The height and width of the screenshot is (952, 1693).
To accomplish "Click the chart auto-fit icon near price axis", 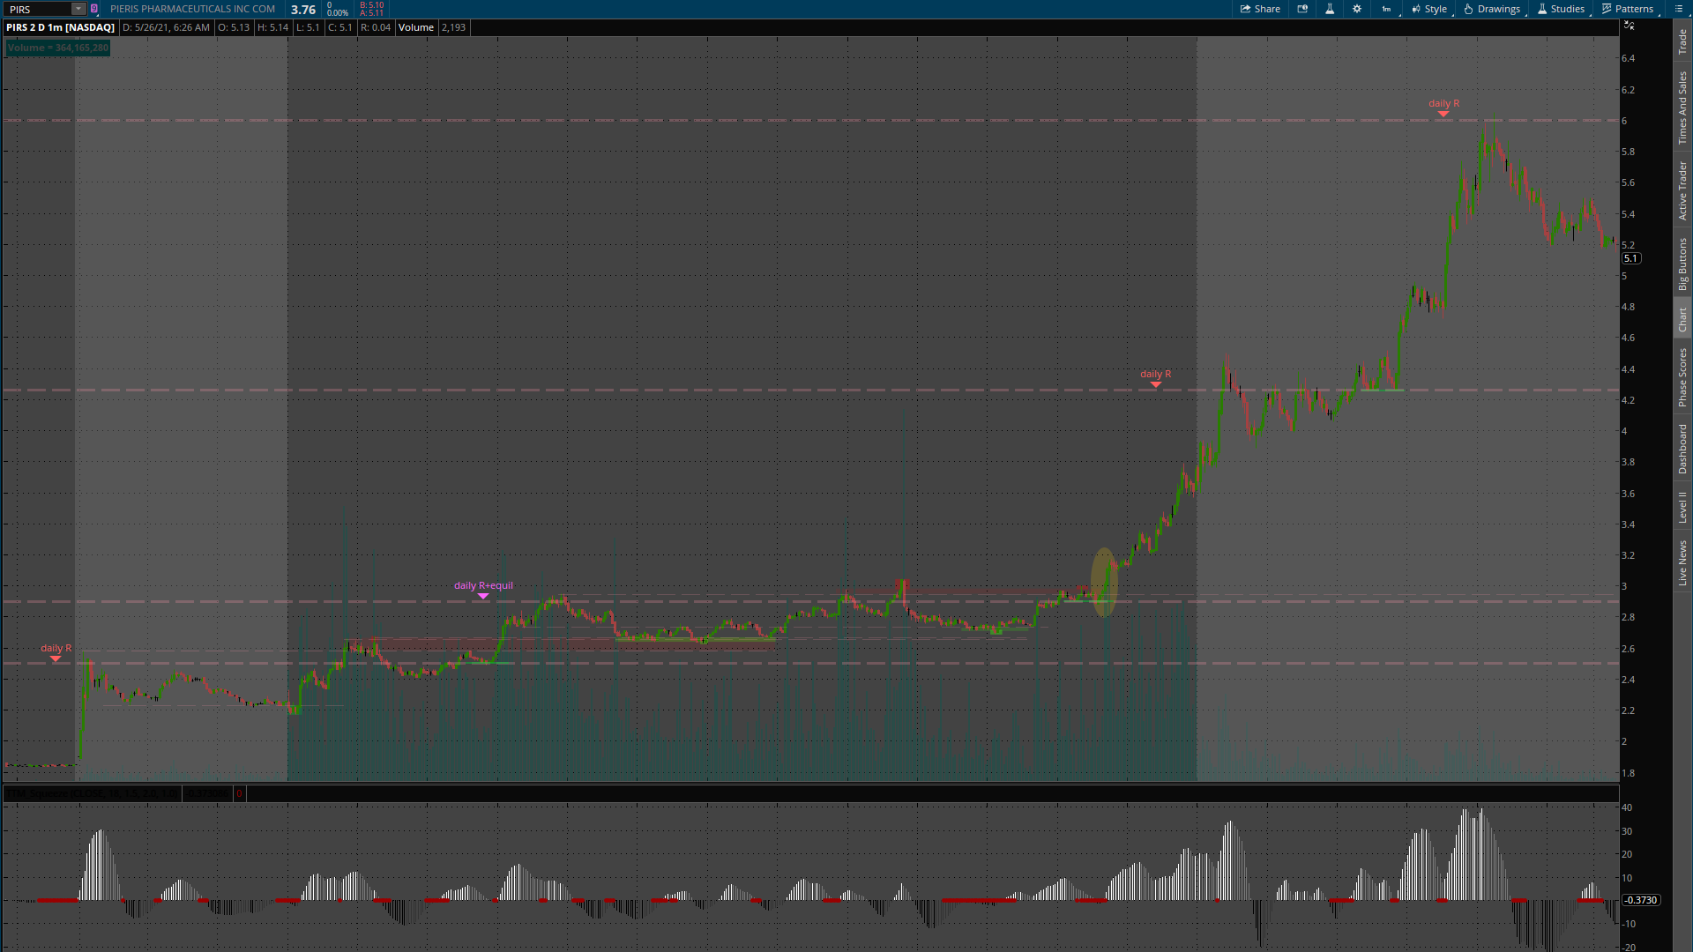I will (1630, 26).
